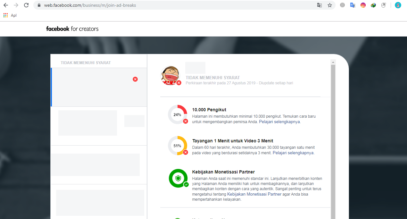Open the Google Translate extension icon
This screenshot has width=407, height=219.
point(353,5)
